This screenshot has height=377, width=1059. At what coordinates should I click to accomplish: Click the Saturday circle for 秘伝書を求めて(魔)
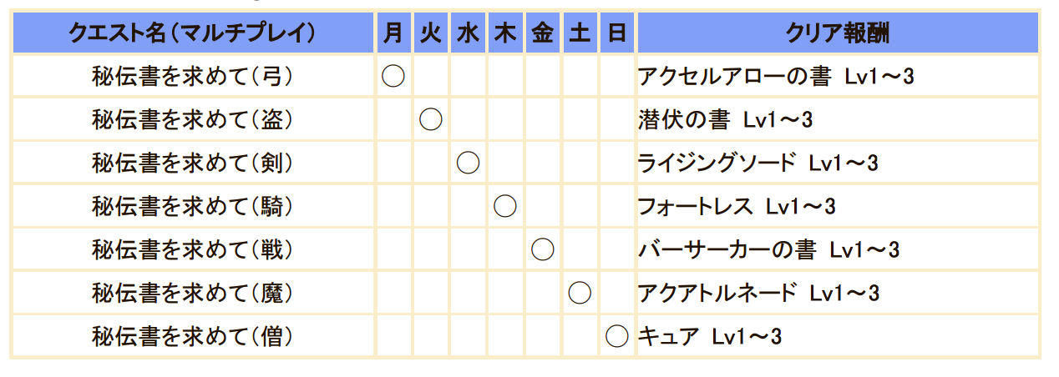tap(580, 293)
